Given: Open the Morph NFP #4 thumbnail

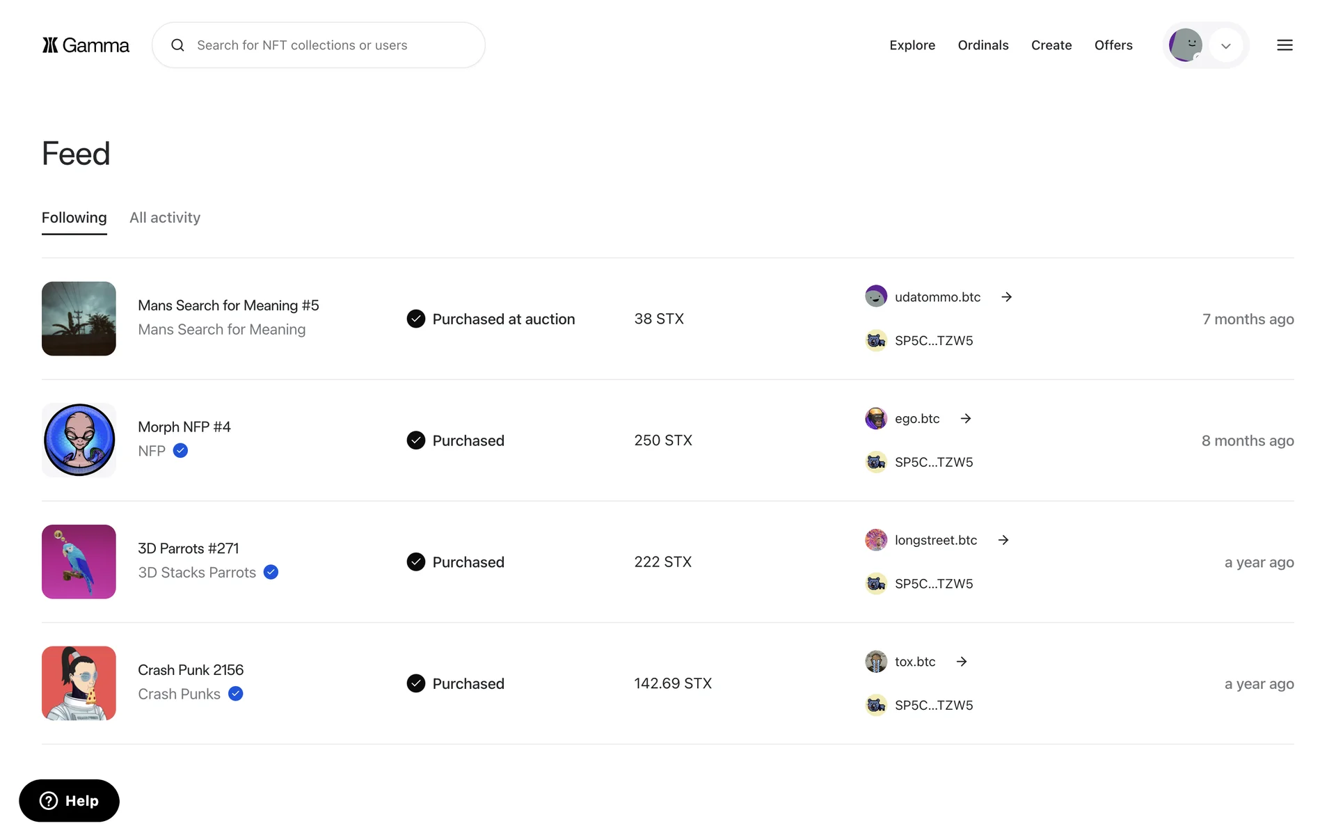Looking at the screenshot, I should point(79,440).
